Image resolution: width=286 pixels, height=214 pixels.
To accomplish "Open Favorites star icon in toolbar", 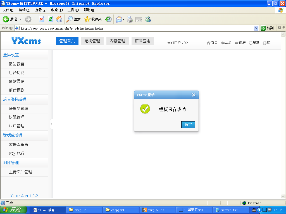I will click(x=87, y=19).
